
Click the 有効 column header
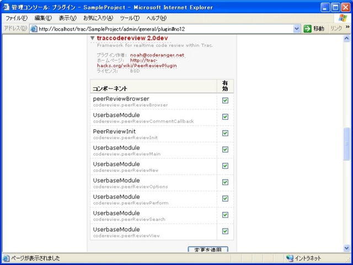[225, 86]
